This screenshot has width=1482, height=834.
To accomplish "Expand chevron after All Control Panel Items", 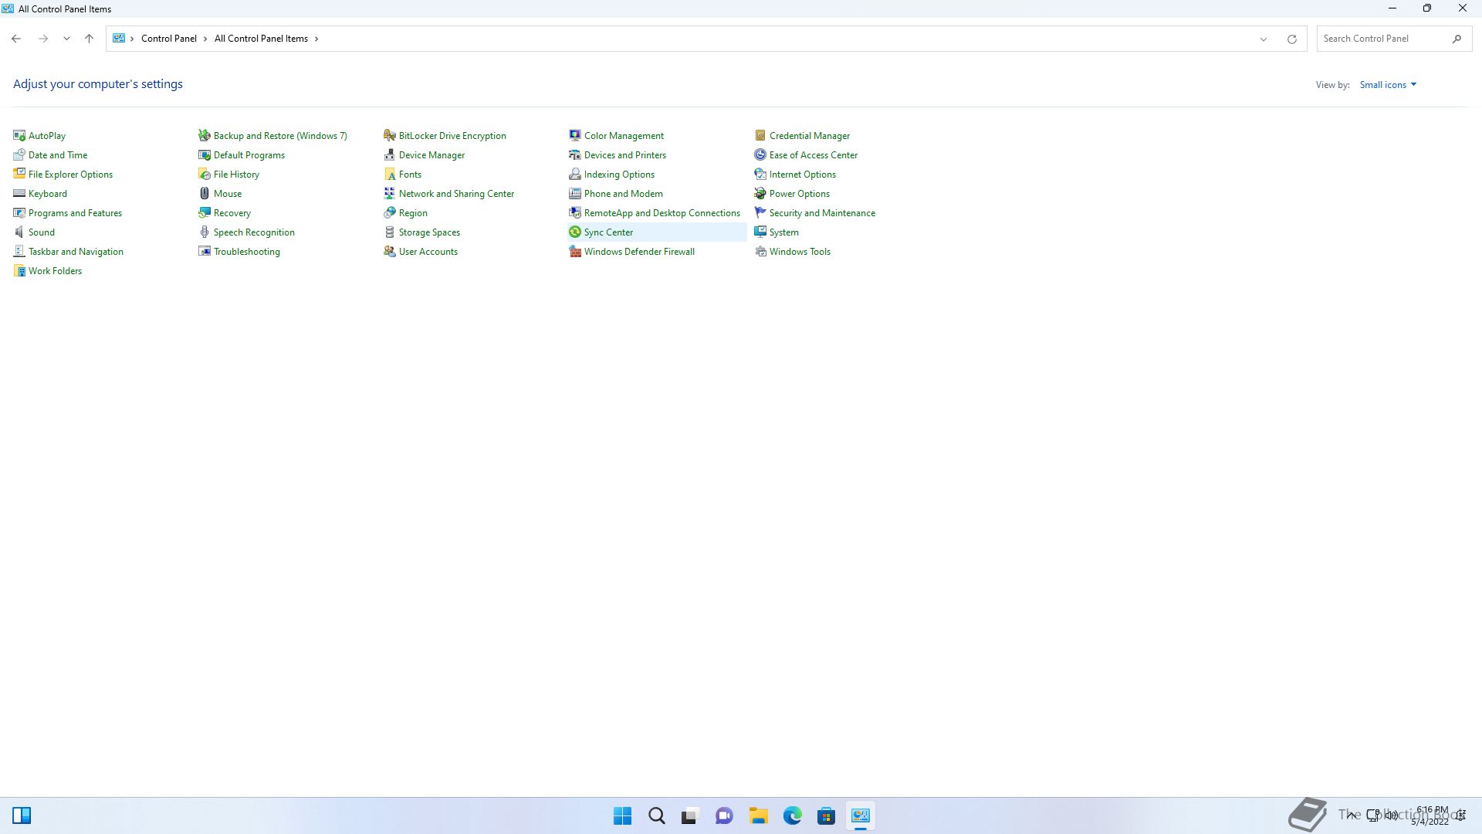I will click(x=316, y=39).
